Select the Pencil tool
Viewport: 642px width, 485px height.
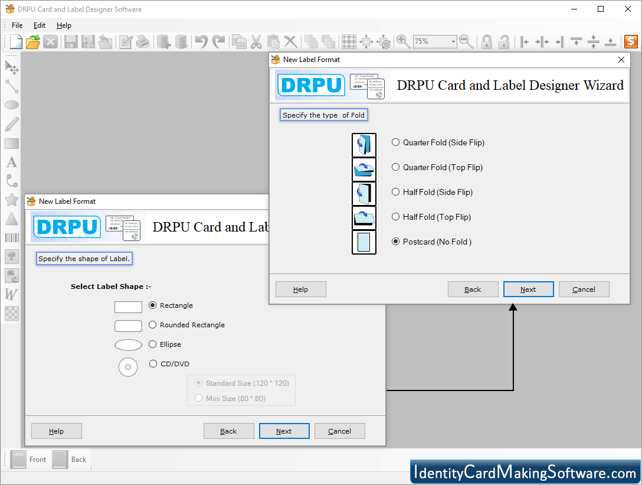[12, 124]
